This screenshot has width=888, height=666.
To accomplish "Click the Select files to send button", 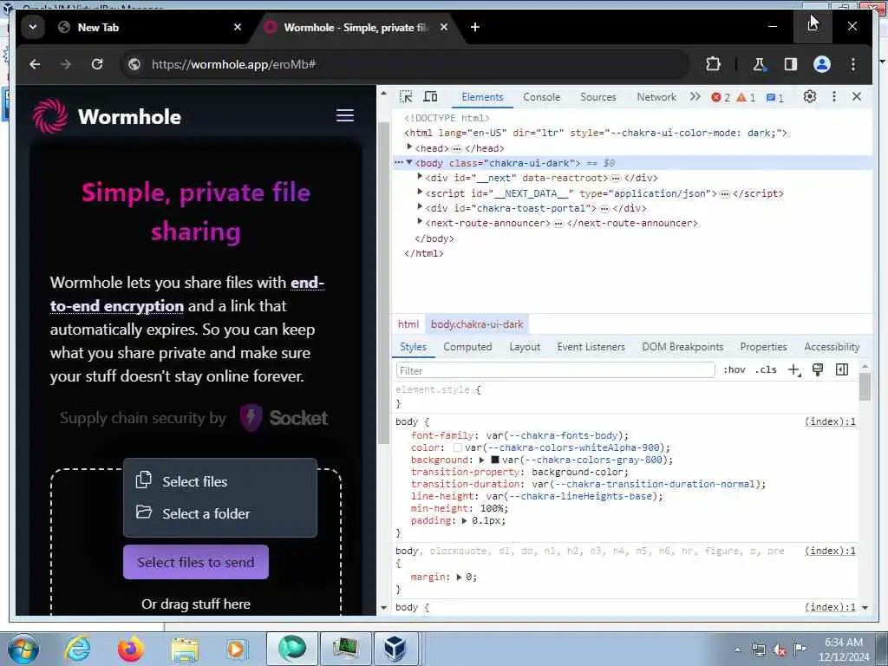I will tap(196, 562).
